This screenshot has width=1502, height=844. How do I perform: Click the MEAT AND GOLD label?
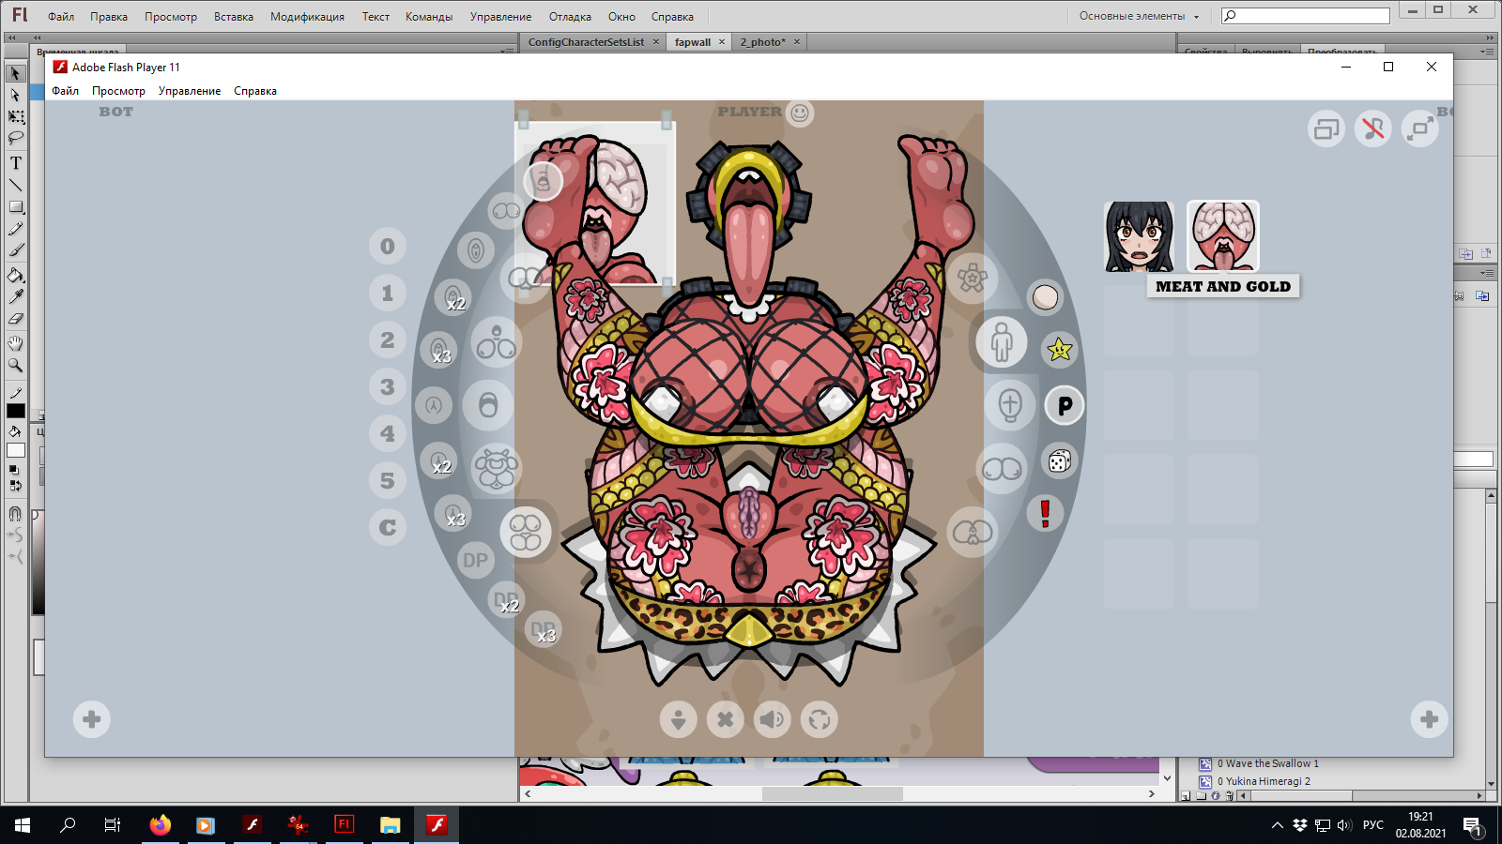click(x=1223, y=286)
